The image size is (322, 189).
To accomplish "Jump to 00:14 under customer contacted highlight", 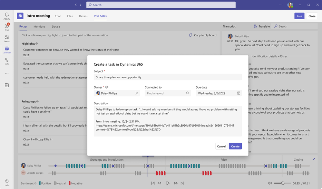I will pyautogui.click(x=26, y=55).
